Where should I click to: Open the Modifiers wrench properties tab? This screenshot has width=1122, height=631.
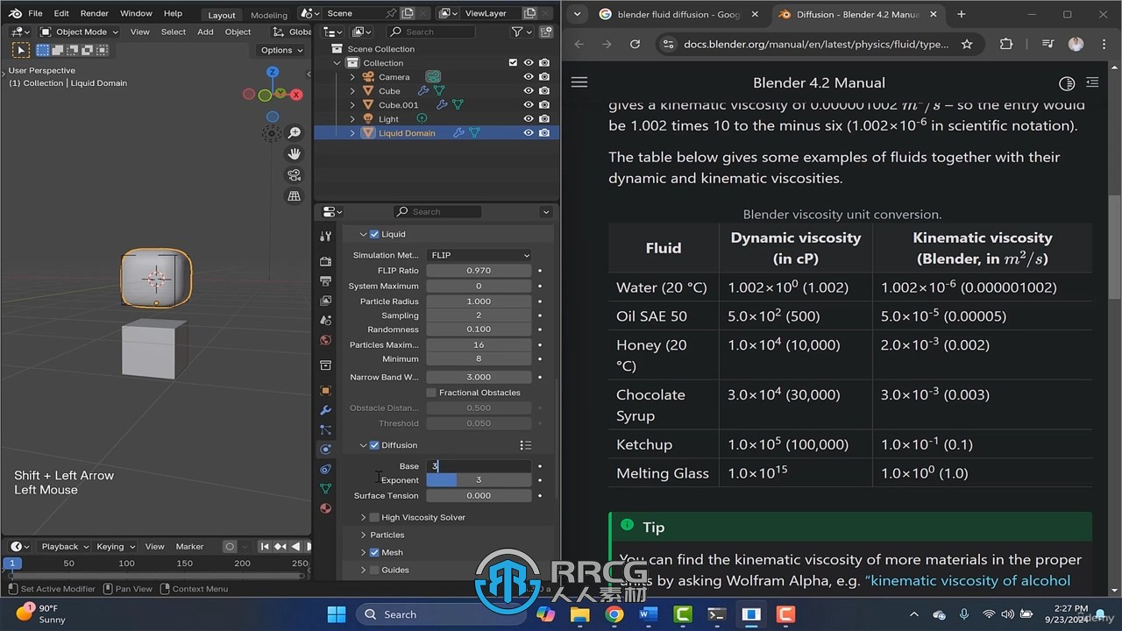(x=325, y=410)
